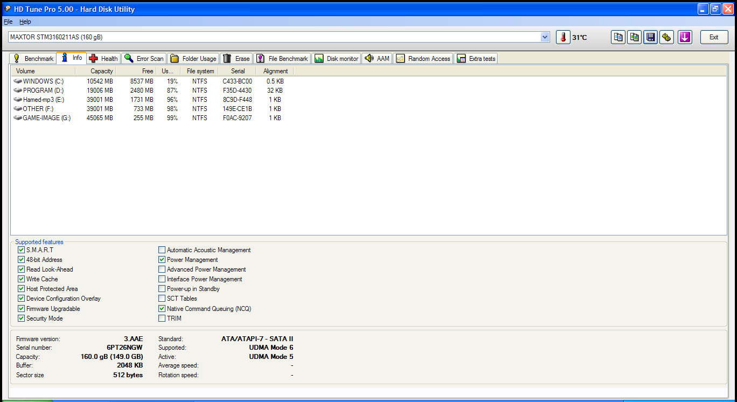Check the Power-up in Standby box
The width and height of the screenshot is (737, 402).
pos(162,289)
